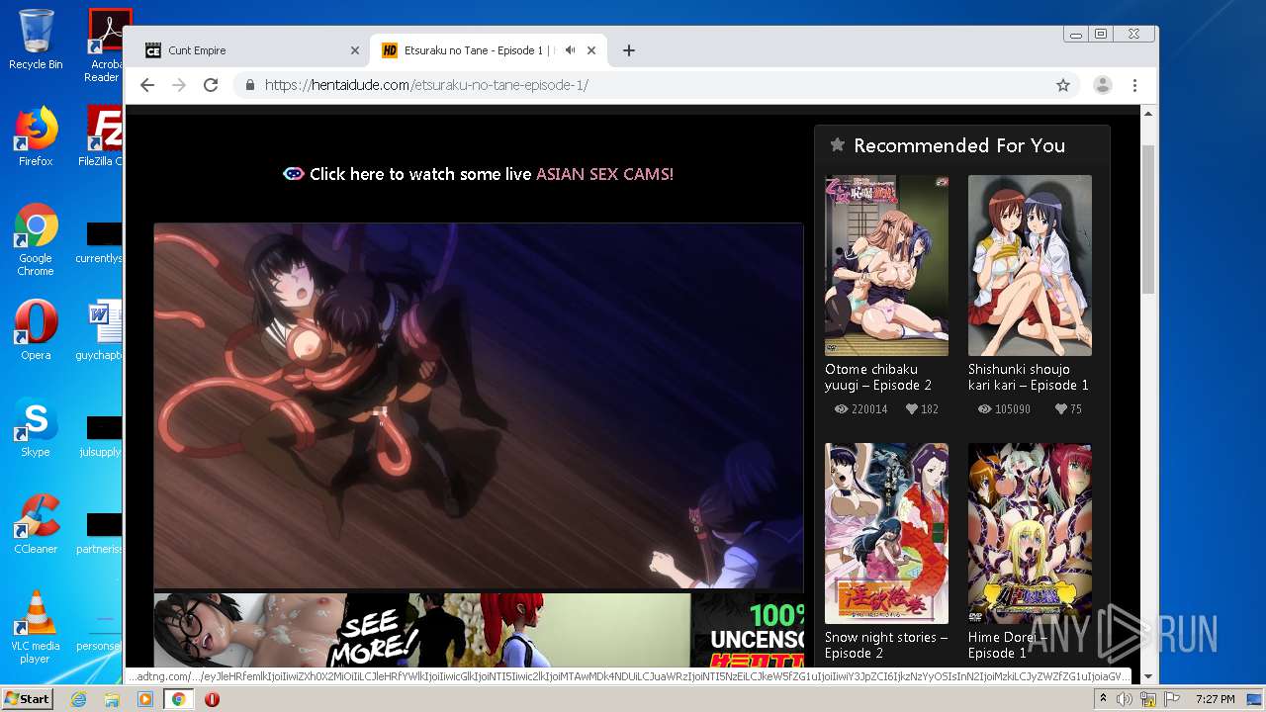
Task: Open the VLC media player desktop shortcut
Action: (36, 626)
